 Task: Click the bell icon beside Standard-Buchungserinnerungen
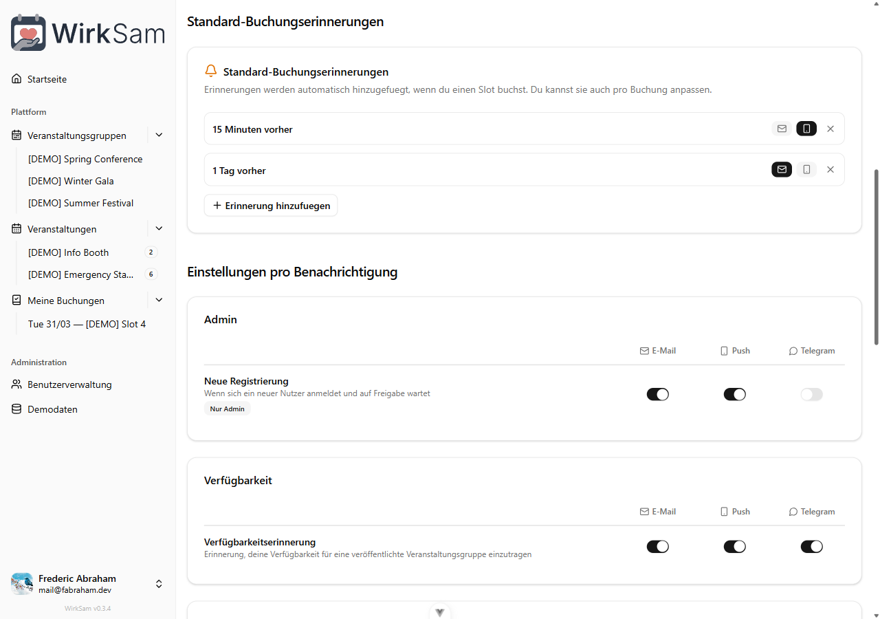(211, 71)
